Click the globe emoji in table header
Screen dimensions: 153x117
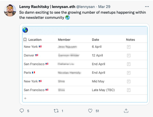pyautogui.click(x=25, y=30)
